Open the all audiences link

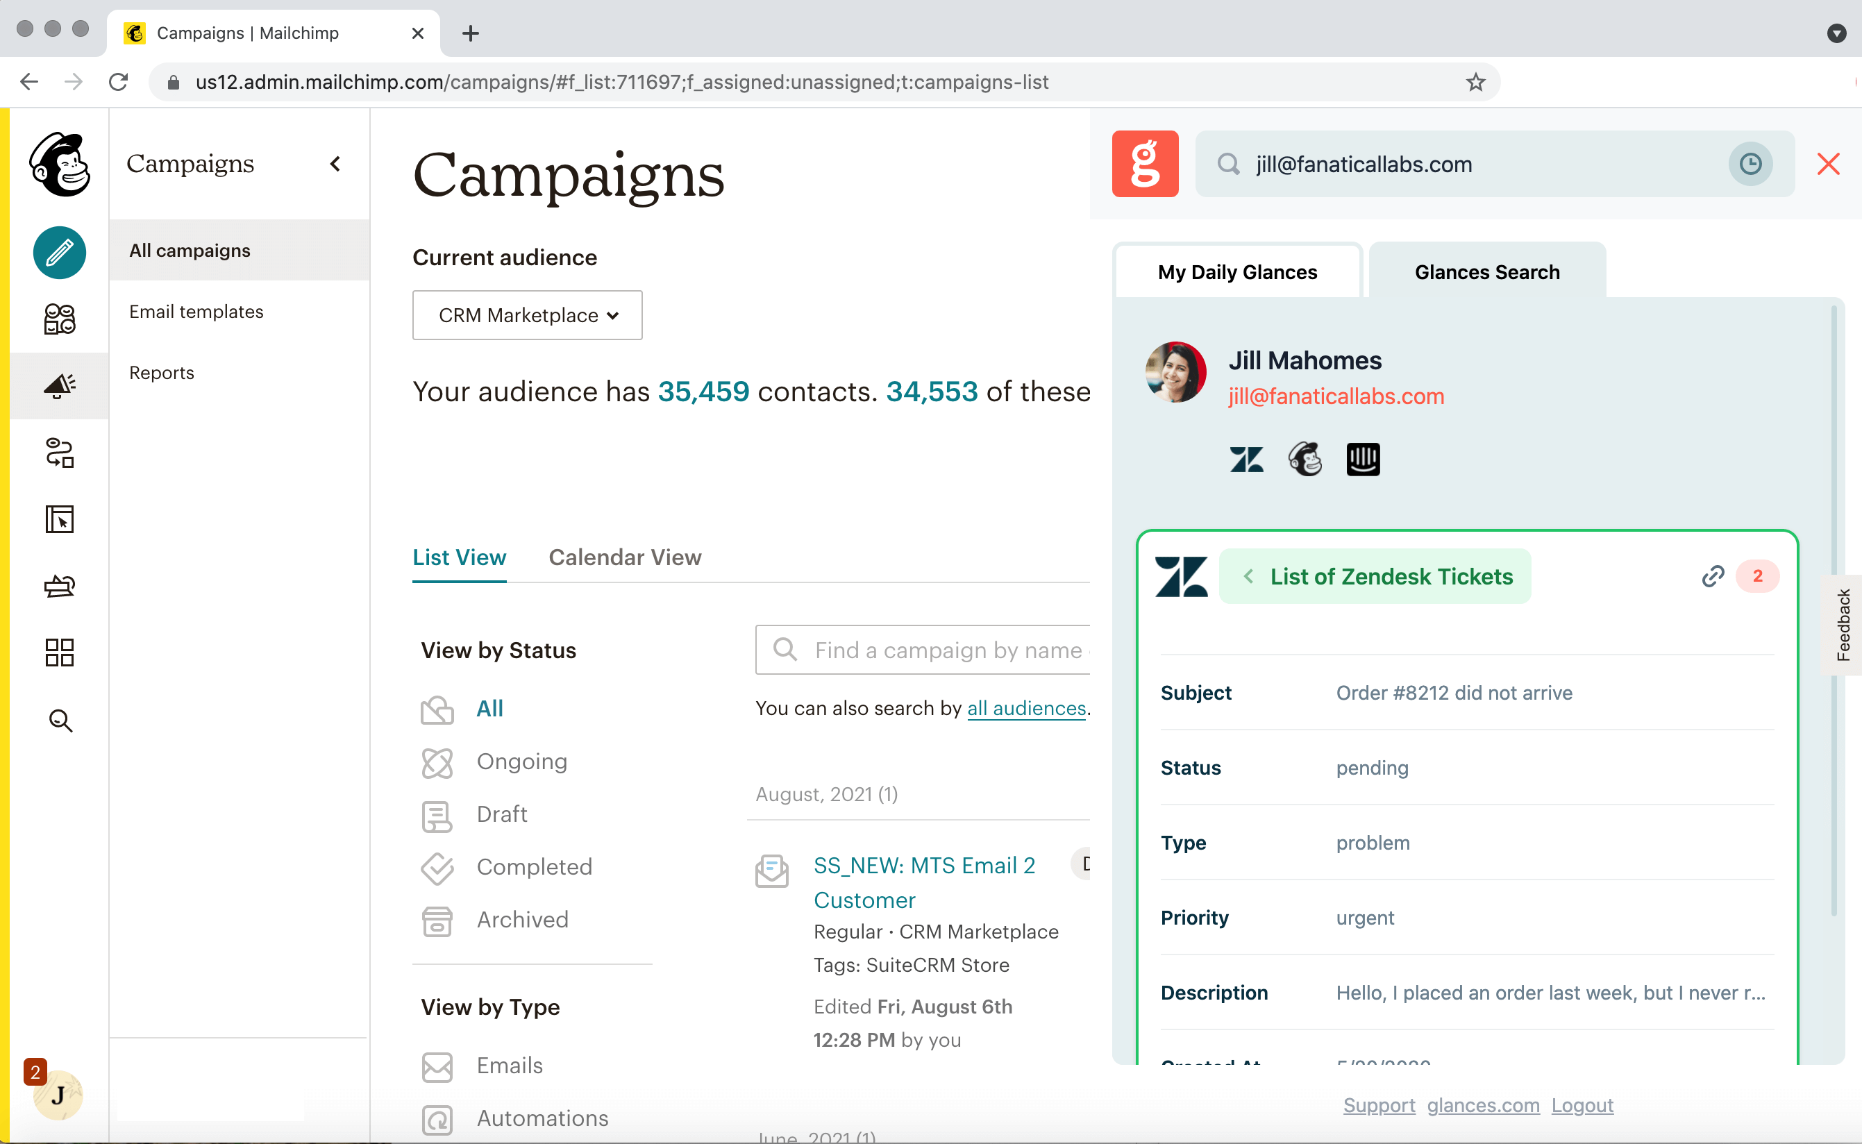[1026, 708]
